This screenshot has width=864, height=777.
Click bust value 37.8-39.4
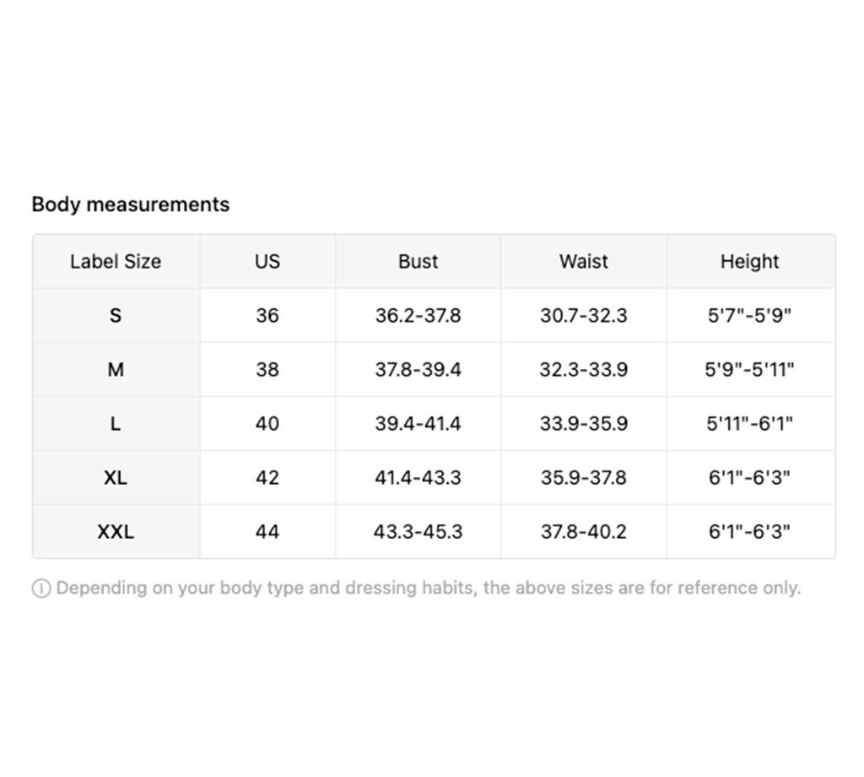pos(418,370)
